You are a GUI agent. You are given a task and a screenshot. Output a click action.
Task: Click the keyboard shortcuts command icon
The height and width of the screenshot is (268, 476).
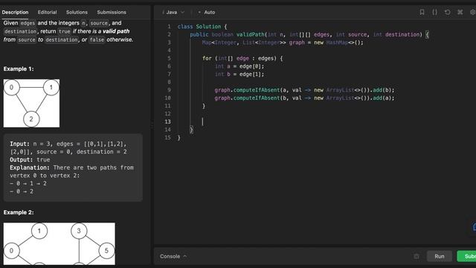click(460, 12)
